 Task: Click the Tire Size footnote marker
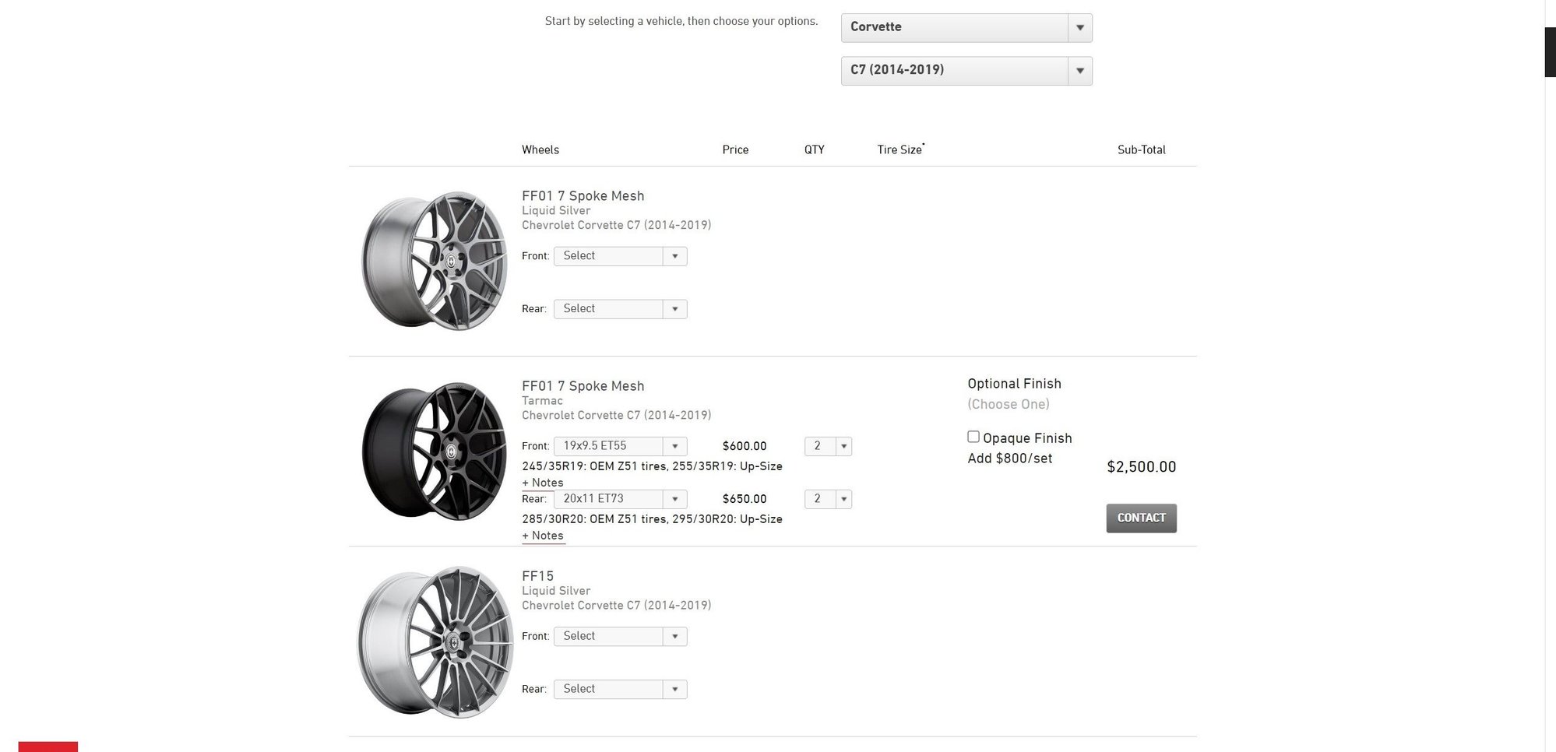[924, 144]
